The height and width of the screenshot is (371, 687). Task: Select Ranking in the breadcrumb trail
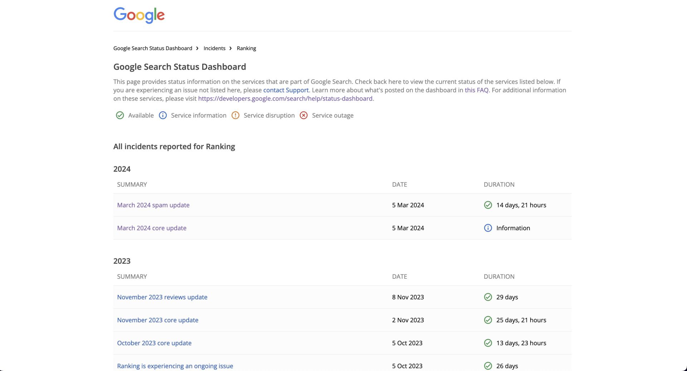pos(246,48)
